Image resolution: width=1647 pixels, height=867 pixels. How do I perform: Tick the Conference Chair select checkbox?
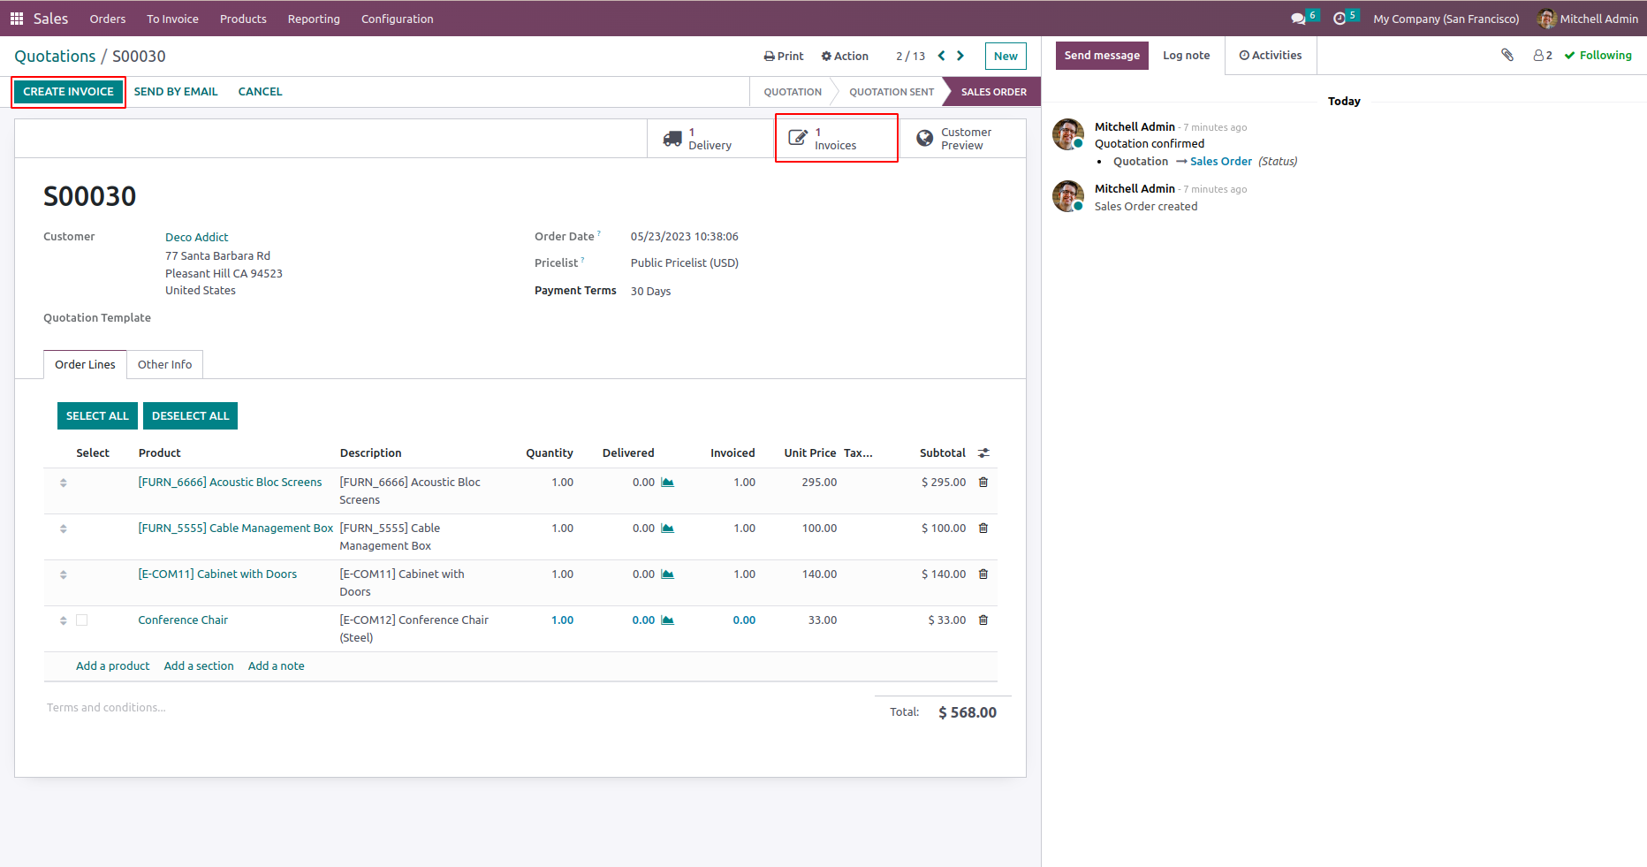click(82, 620)
